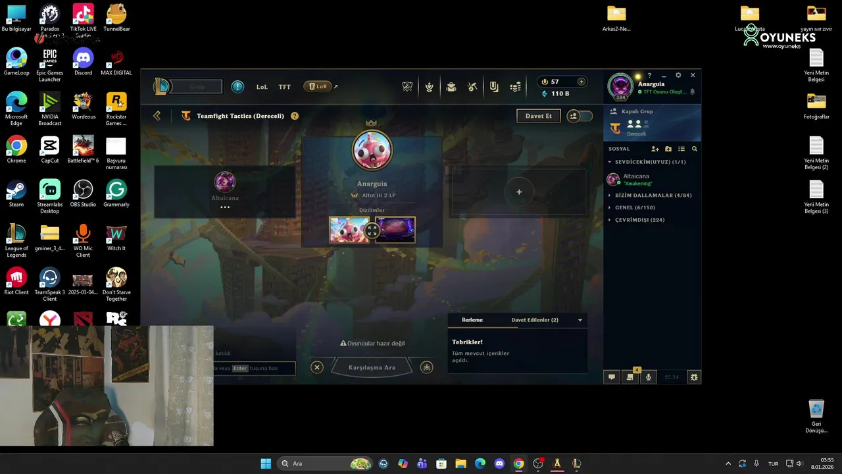The height and width of the screenshot is (474, 842).
Task: Select the İlerleme tab
Action: coord(472,320)
